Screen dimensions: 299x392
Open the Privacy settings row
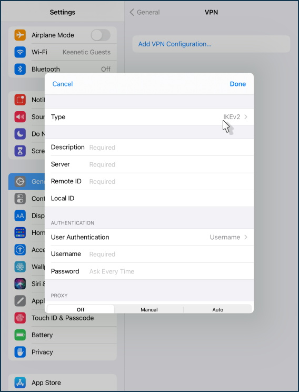tap(63, 352)
